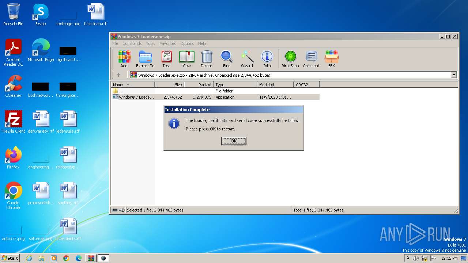Show hidden tray icons arrow

(408, 258)
